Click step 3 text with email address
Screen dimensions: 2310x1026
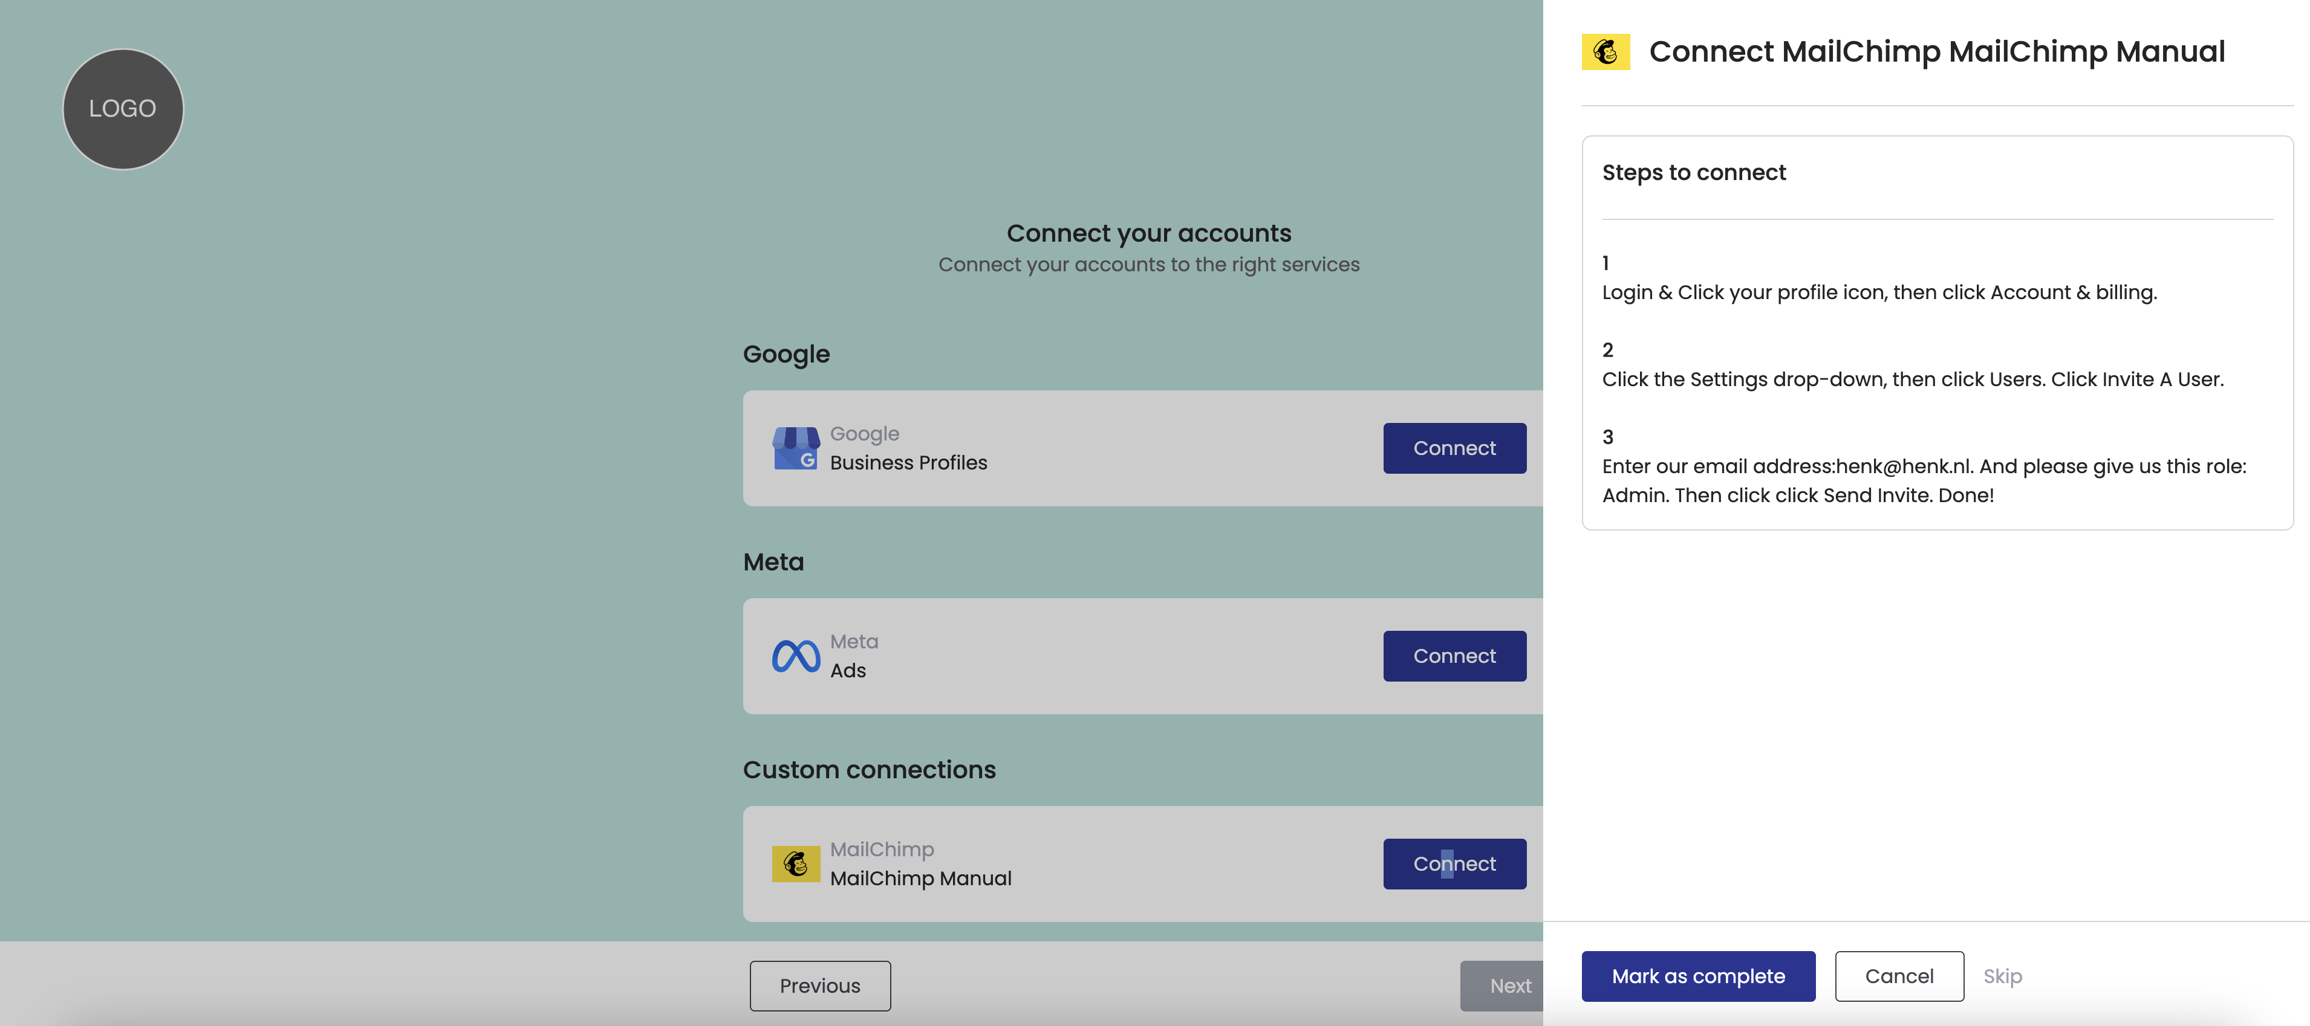(1924, 480)
